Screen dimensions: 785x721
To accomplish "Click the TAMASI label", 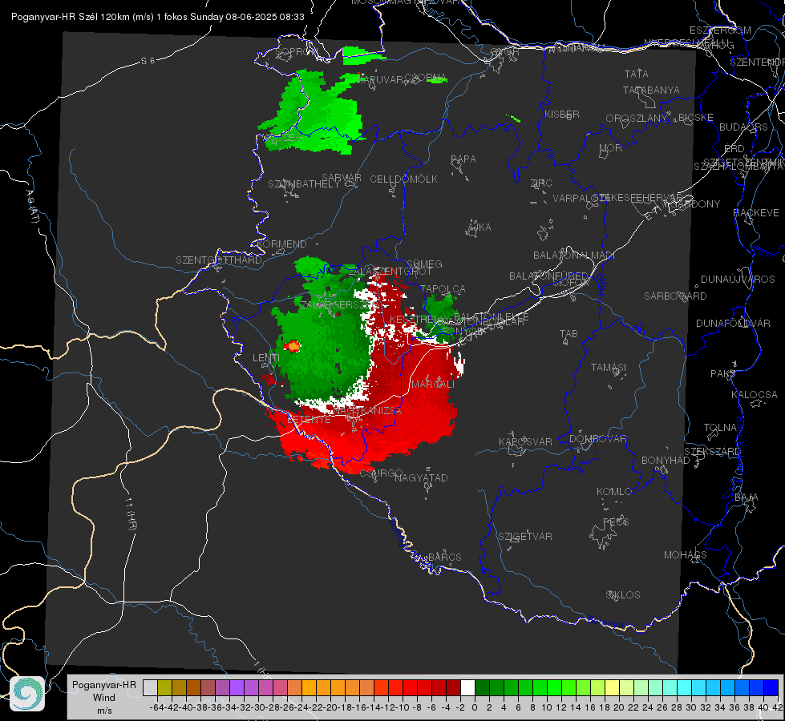I will click(609, 367).
